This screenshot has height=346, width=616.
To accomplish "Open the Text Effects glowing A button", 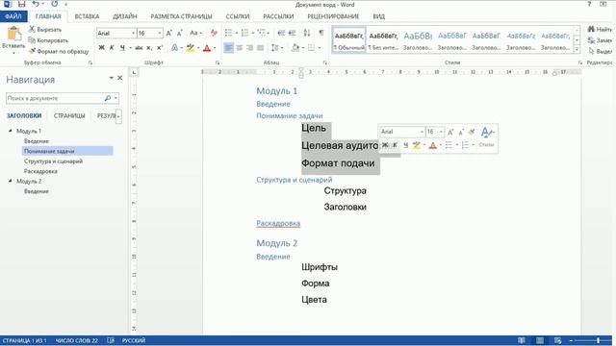I will tap(174, 48).
